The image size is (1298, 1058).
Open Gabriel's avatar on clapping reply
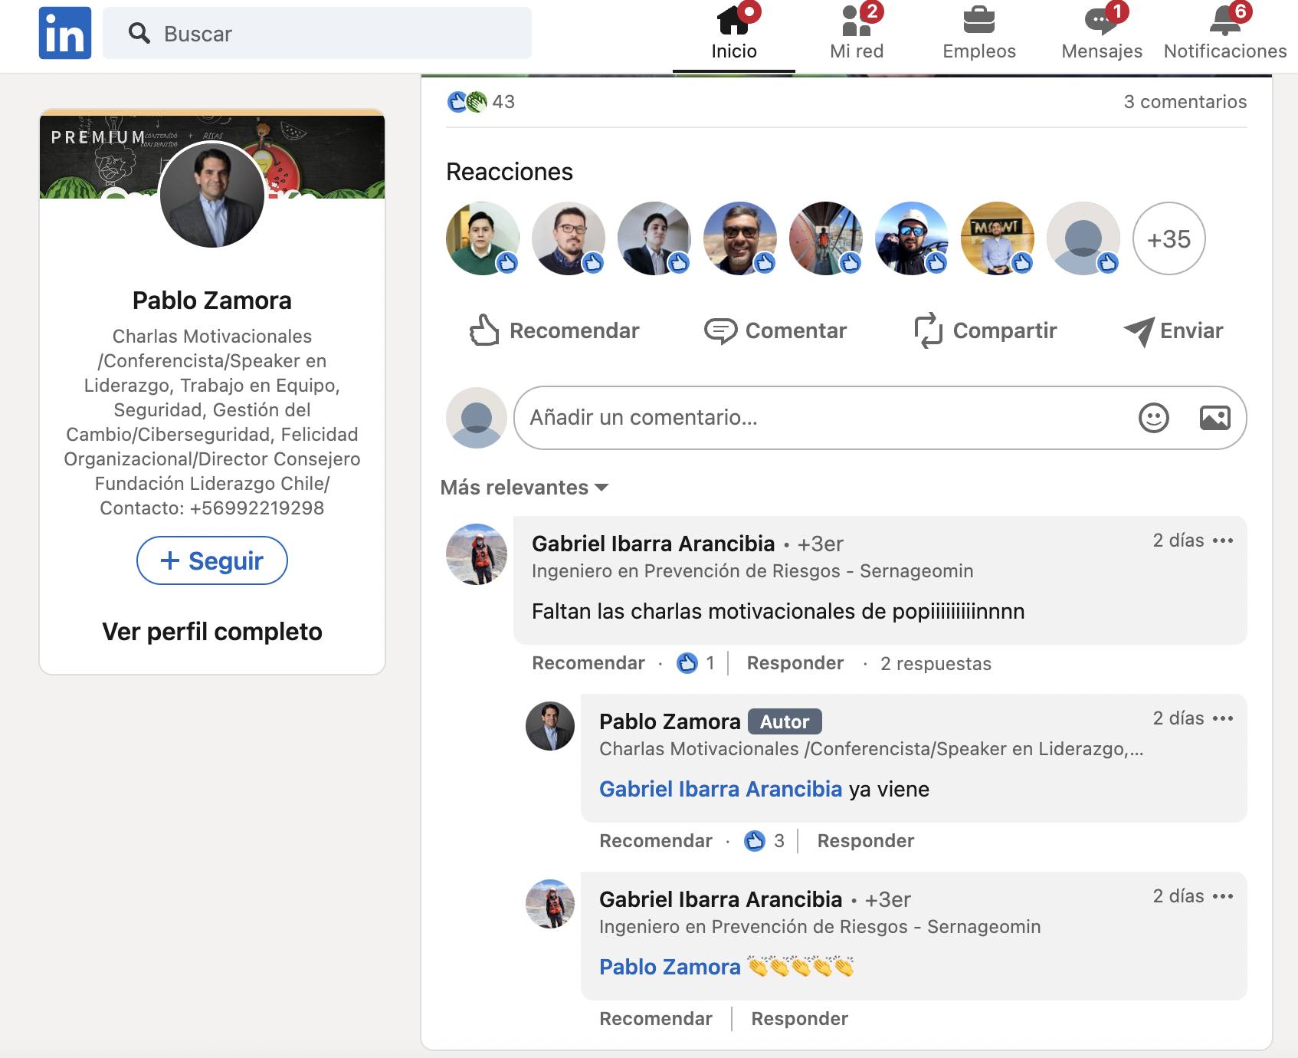(550, 904)
